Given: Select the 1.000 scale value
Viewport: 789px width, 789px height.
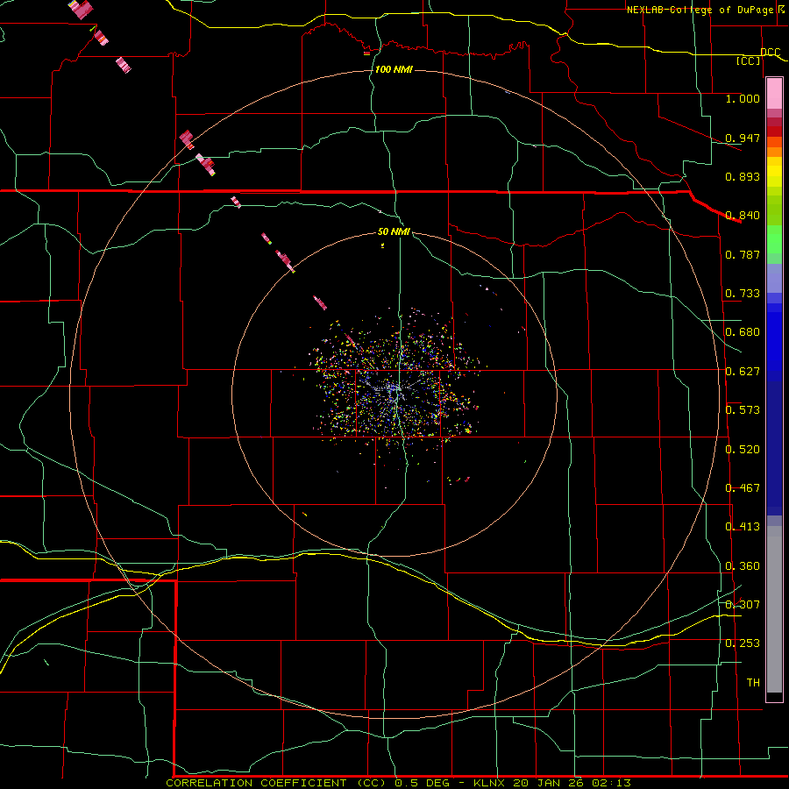Looking at the screenshot, I should click(x=743, y=98).
